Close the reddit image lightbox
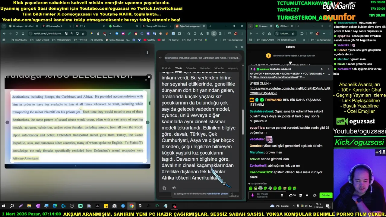This screenshot has height=217, width=386. coord(149,77)
